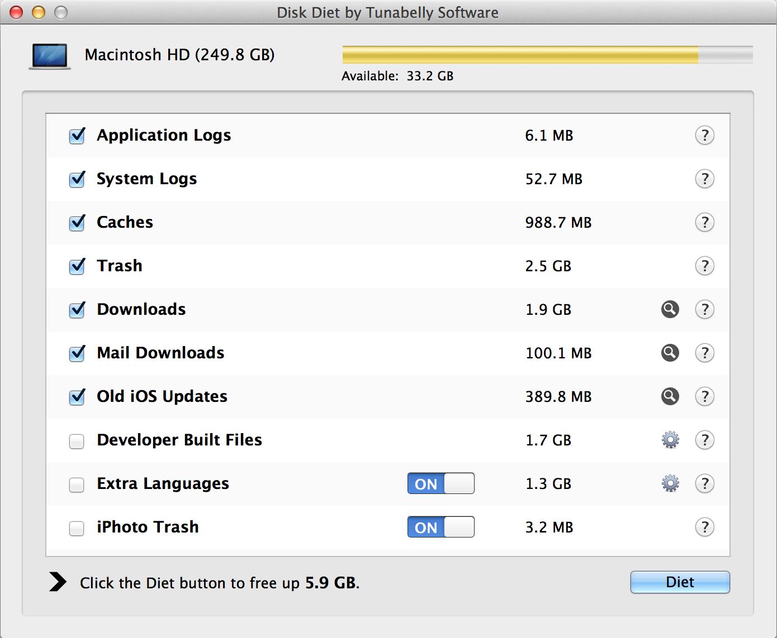Open help for the Trash category
This screenshot has width=777, height=638.
pos(705,266)
